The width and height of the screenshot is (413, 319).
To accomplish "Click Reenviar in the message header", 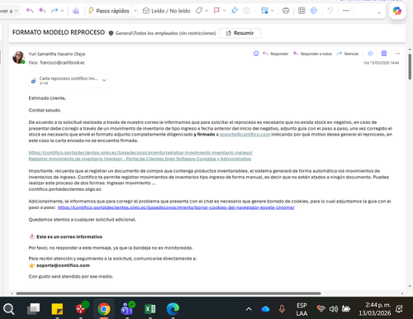I will [x=348, y=54].
